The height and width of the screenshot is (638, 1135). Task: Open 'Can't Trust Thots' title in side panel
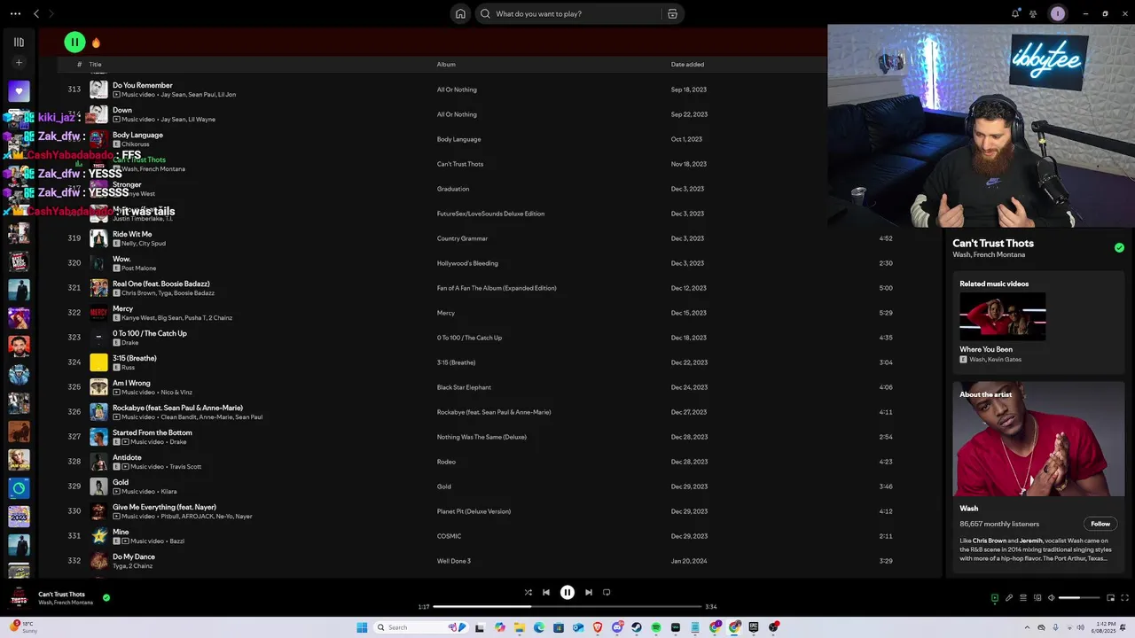(993, 243)
